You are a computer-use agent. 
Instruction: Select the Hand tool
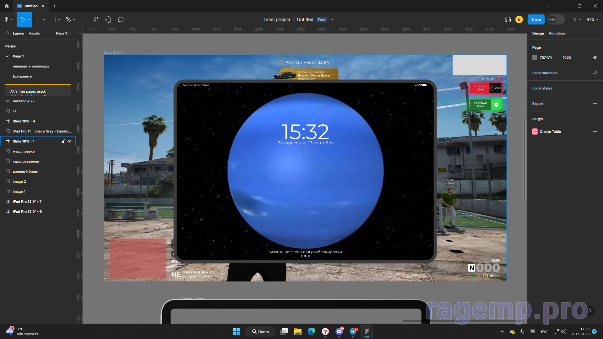[x=108, y=19]
